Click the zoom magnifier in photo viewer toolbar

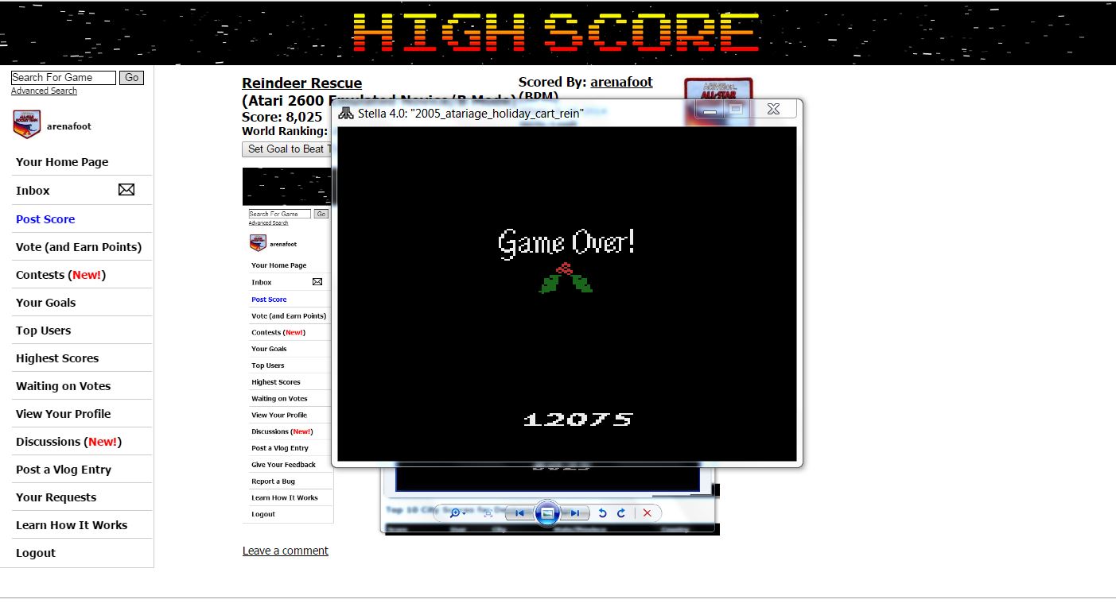click(x=455, y=513)
